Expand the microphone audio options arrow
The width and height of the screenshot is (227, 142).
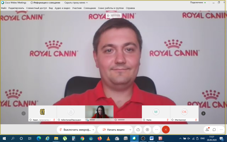coord(93,130)
